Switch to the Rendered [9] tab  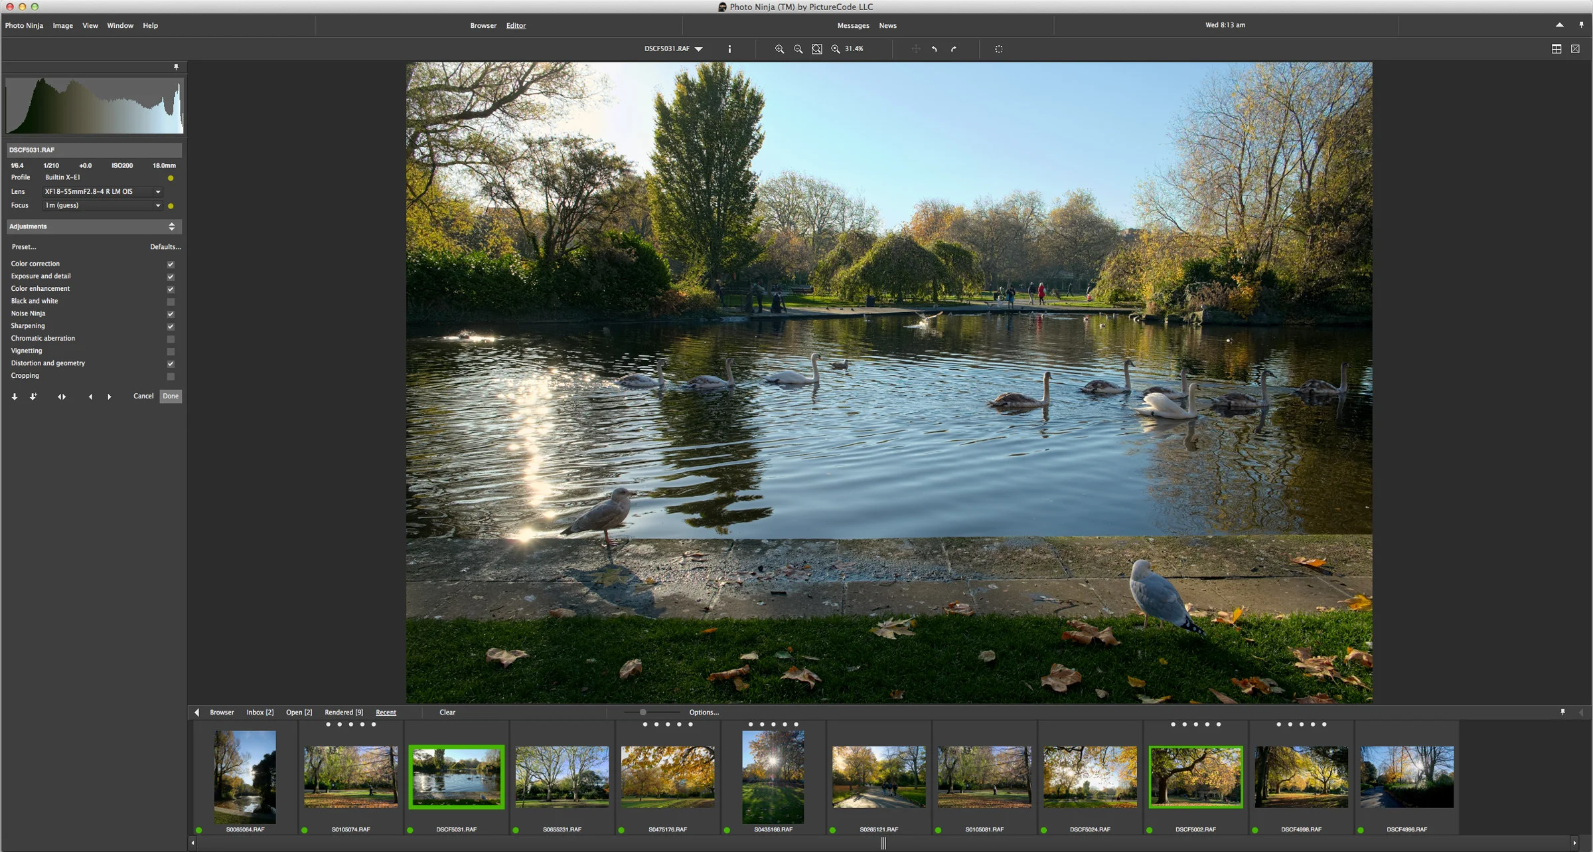tap(343, 713)
